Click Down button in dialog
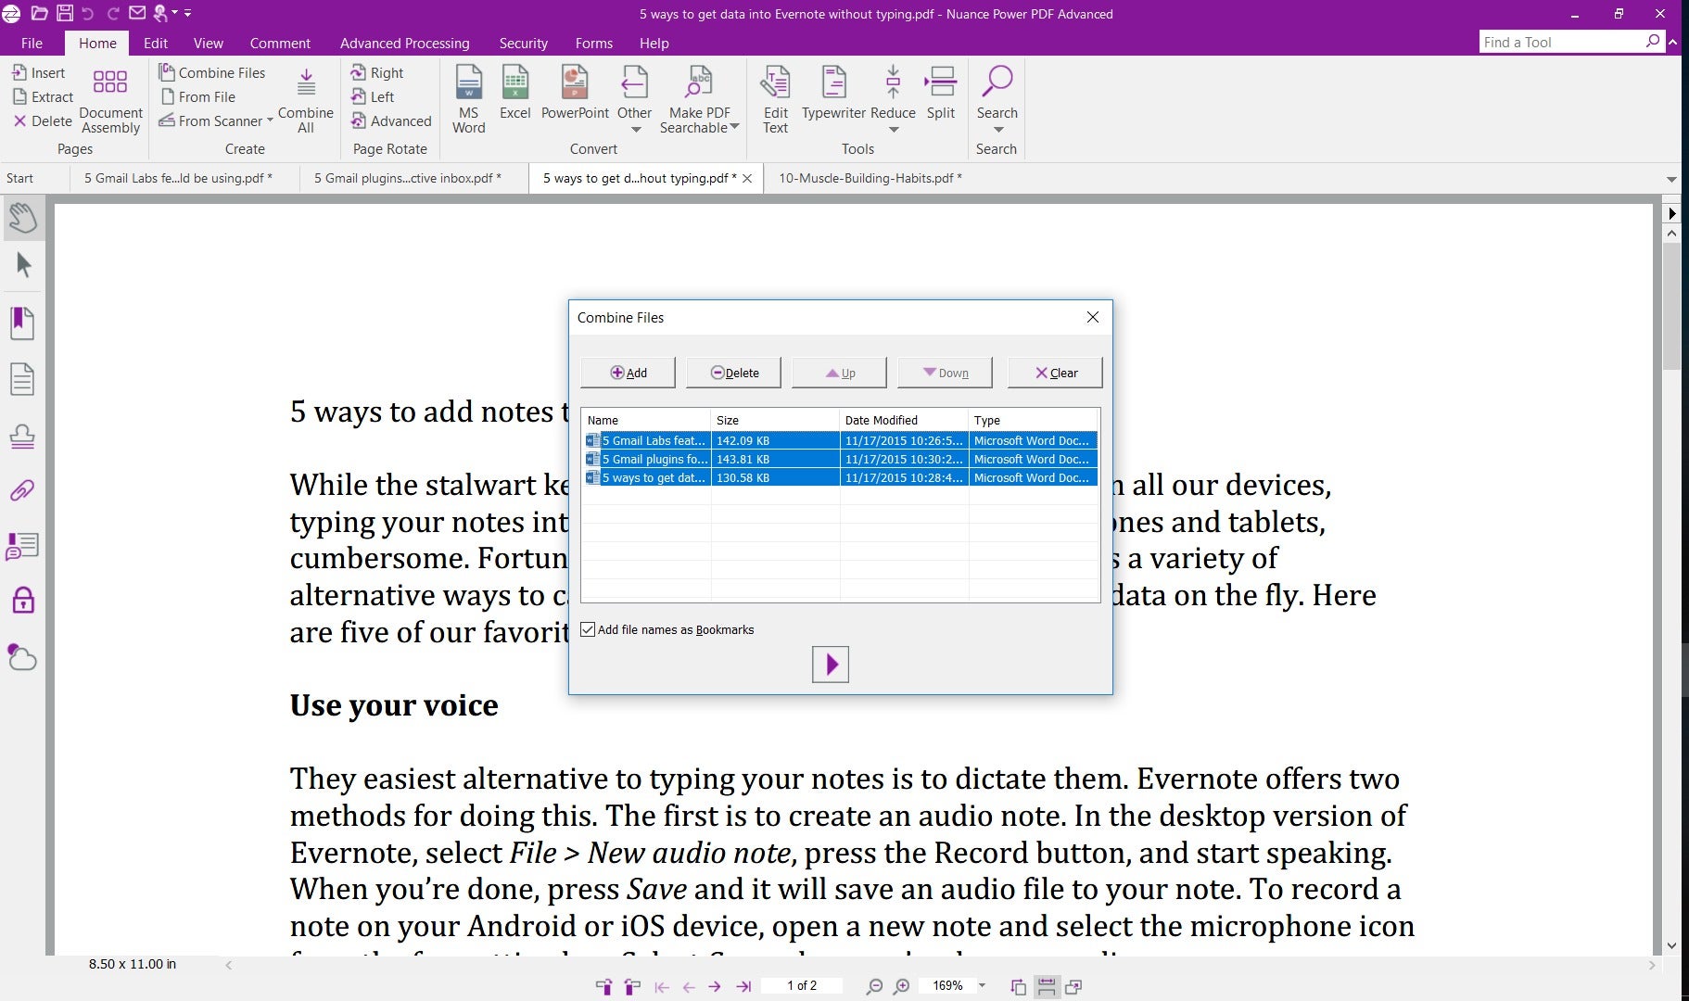The image size is (1689, 1001). tap(946, 373)
